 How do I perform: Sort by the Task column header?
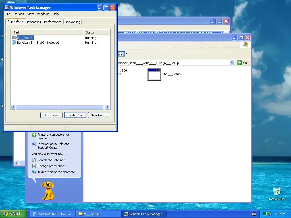coord(47,32)
